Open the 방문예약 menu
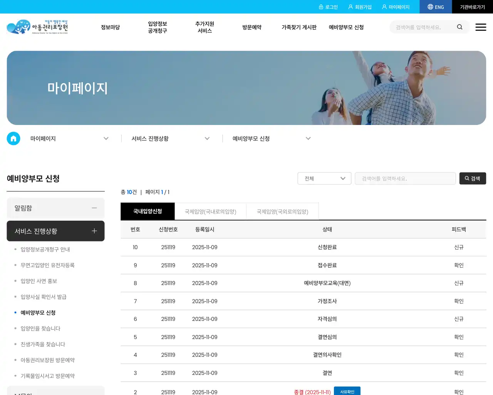Viewport: 493px width, 395px height. click(252, 27)
